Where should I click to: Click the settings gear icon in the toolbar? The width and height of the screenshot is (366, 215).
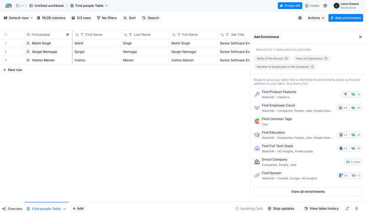300,18
